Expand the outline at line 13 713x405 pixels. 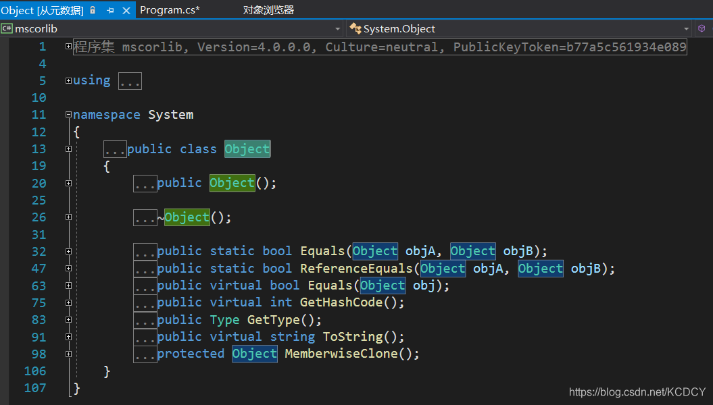tap(68, 149)
